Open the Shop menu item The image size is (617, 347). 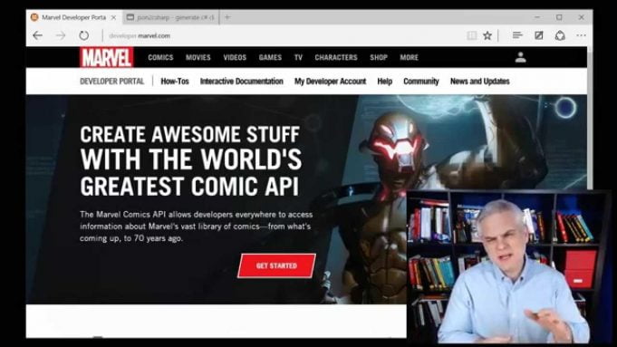click(x=379, y=57)
